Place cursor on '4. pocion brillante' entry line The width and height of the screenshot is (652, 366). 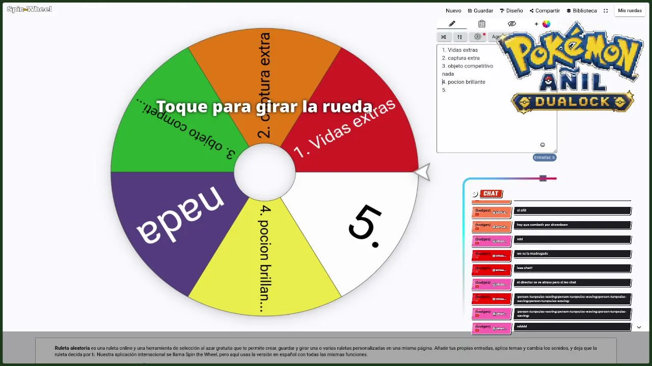464,82
